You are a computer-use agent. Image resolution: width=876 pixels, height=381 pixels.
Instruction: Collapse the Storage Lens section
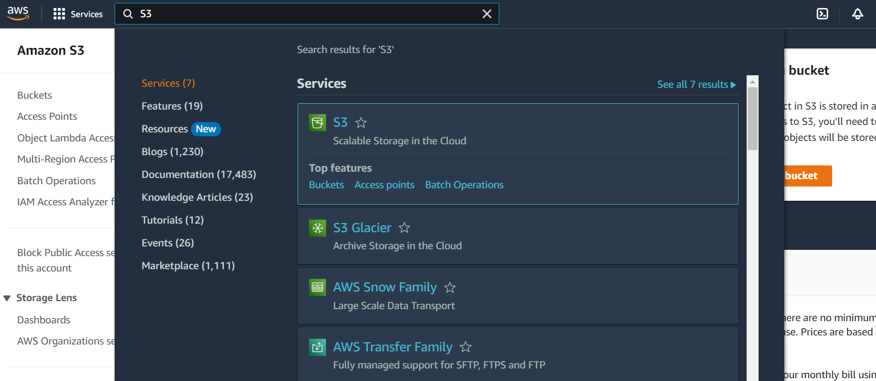pos(7,297)
